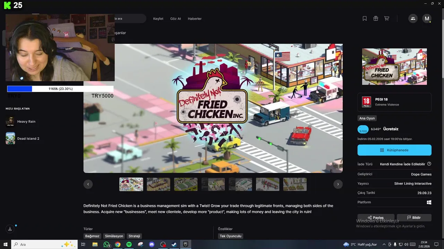Click the taskbar clock showing 23:34
444x249 pixels.
coord(424,245)
